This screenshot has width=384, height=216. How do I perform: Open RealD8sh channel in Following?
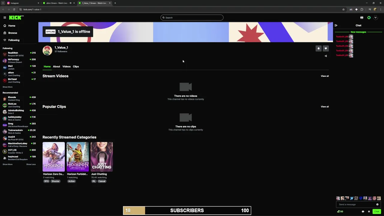(19, 54)
